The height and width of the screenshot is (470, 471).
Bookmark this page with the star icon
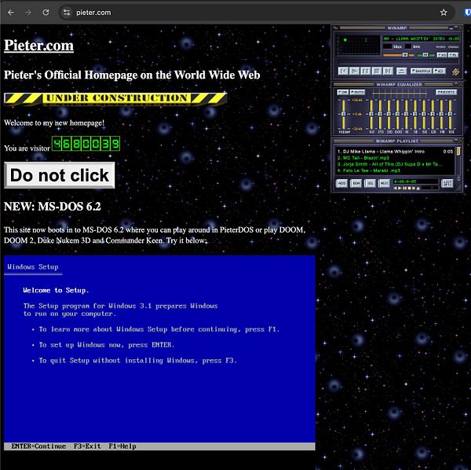point(444,13)
